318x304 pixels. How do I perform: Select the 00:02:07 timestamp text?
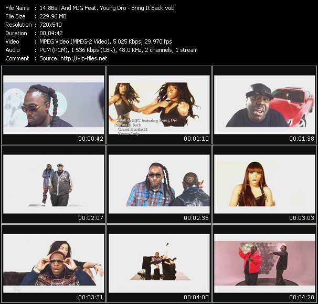tap(91, 218)
